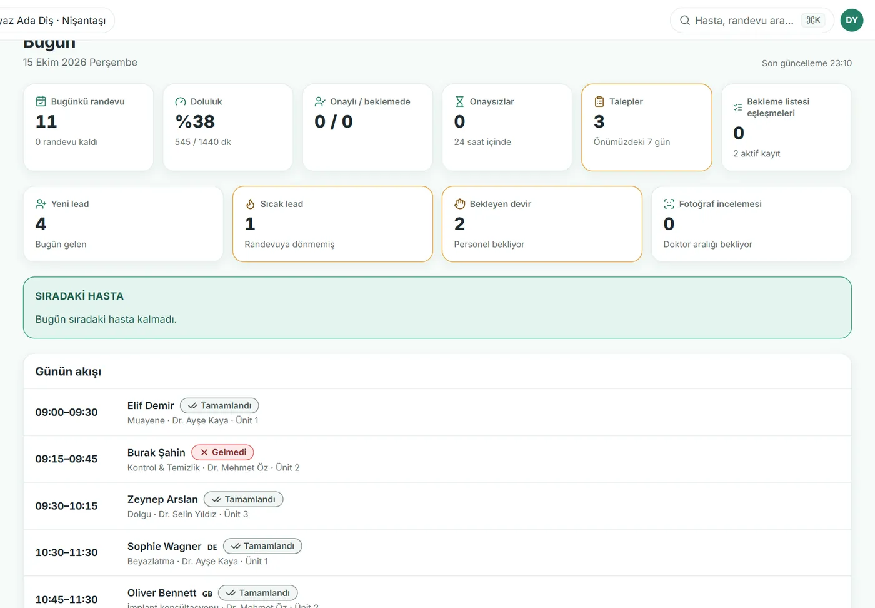Click the checklist icon beside Bekleme listesi eşleşmeleri

[738, 108]
